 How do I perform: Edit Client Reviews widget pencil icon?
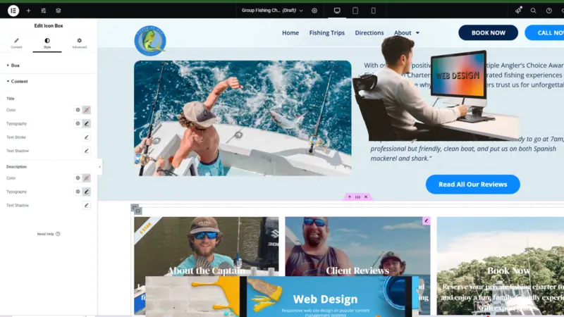pos(427,220)
